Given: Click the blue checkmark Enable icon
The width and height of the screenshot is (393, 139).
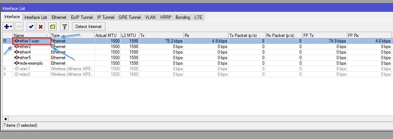Looking at the screenshot, I should point(31,27).
